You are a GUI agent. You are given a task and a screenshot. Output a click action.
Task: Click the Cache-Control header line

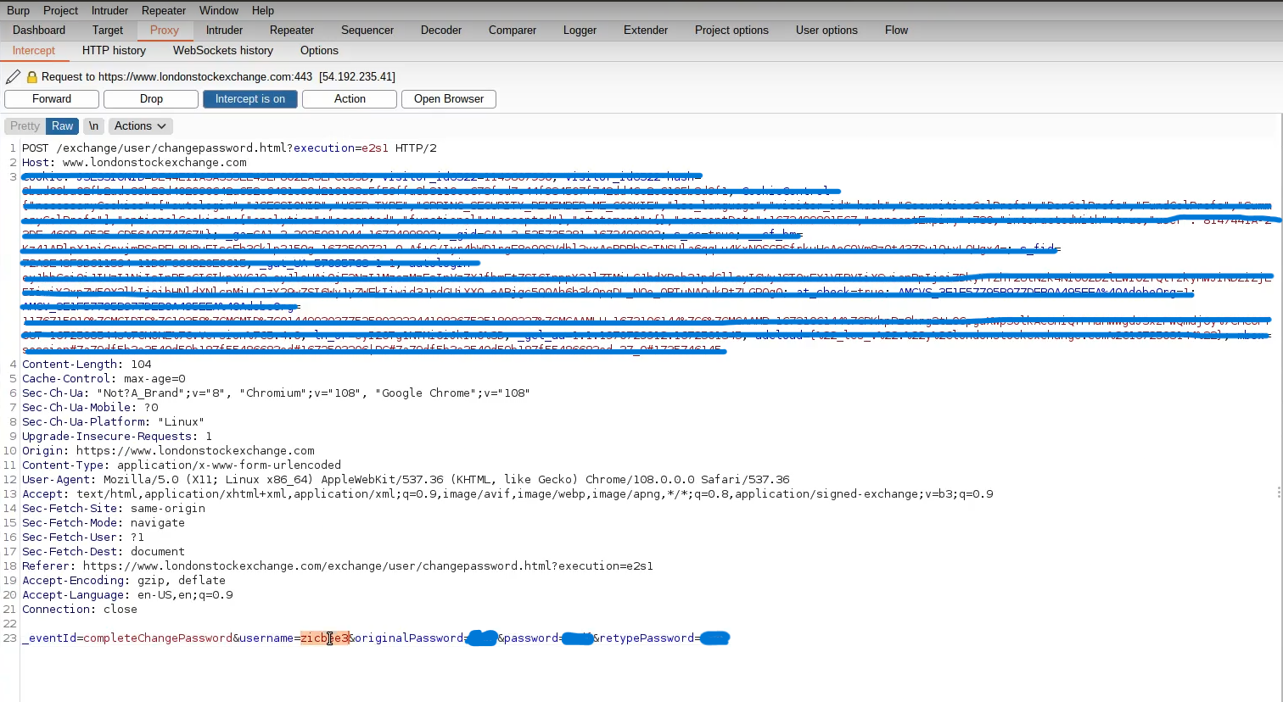[104, 379]
